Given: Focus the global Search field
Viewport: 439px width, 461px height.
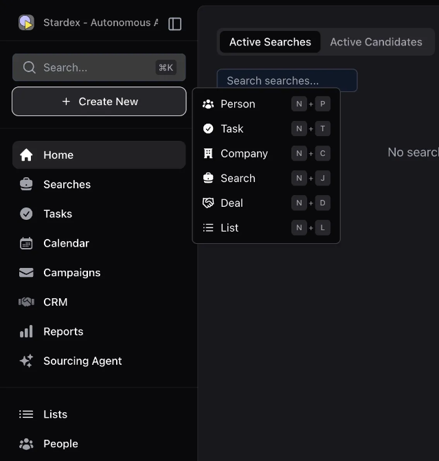Looking at the screenshot, I should point(99,67).
